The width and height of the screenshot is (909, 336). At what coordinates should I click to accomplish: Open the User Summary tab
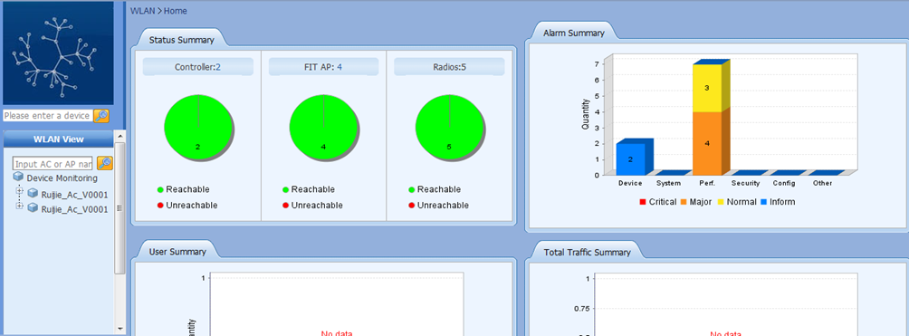coord(177,251)
